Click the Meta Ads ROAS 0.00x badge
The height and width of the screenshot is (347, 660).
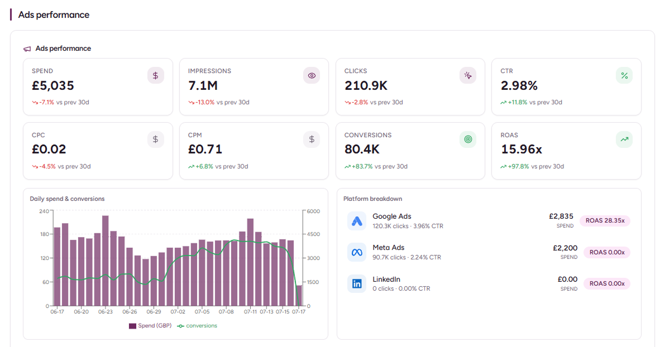click(607, 252)
